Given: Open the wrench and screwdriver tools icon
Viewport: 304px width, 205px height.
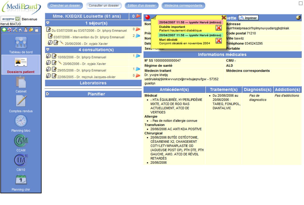Looking at the screenshot, I should click(x=15, y=30).
